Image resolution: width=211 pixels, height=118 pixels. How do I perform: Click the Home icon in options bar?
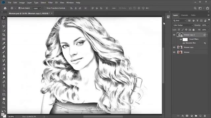point(5,8)
